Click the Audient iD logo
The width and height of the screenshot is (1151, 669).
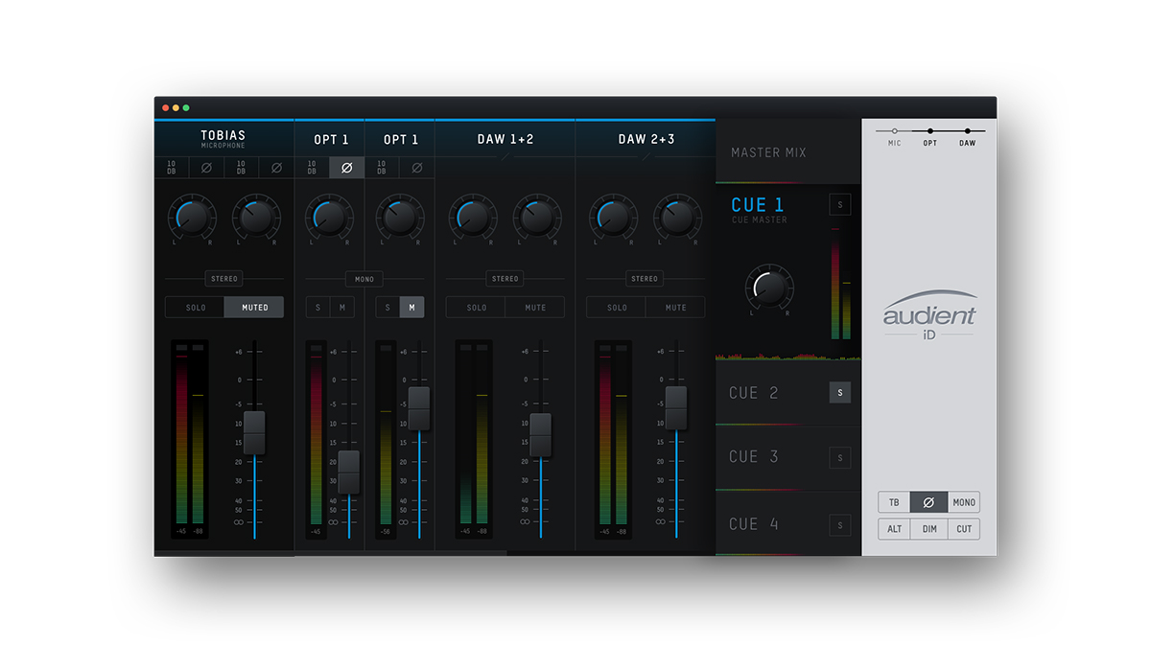tap(928, 314)
